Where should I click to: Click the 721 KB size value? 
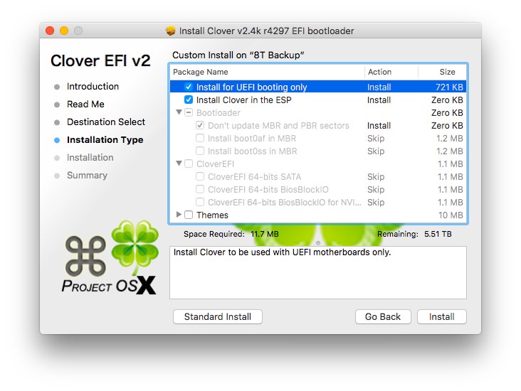pos(449,87)
